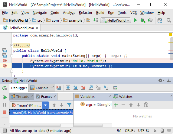The height and width of the screenshot is (134, 173).
Task: Select main():9 stack frame
Action: point(41,113)
